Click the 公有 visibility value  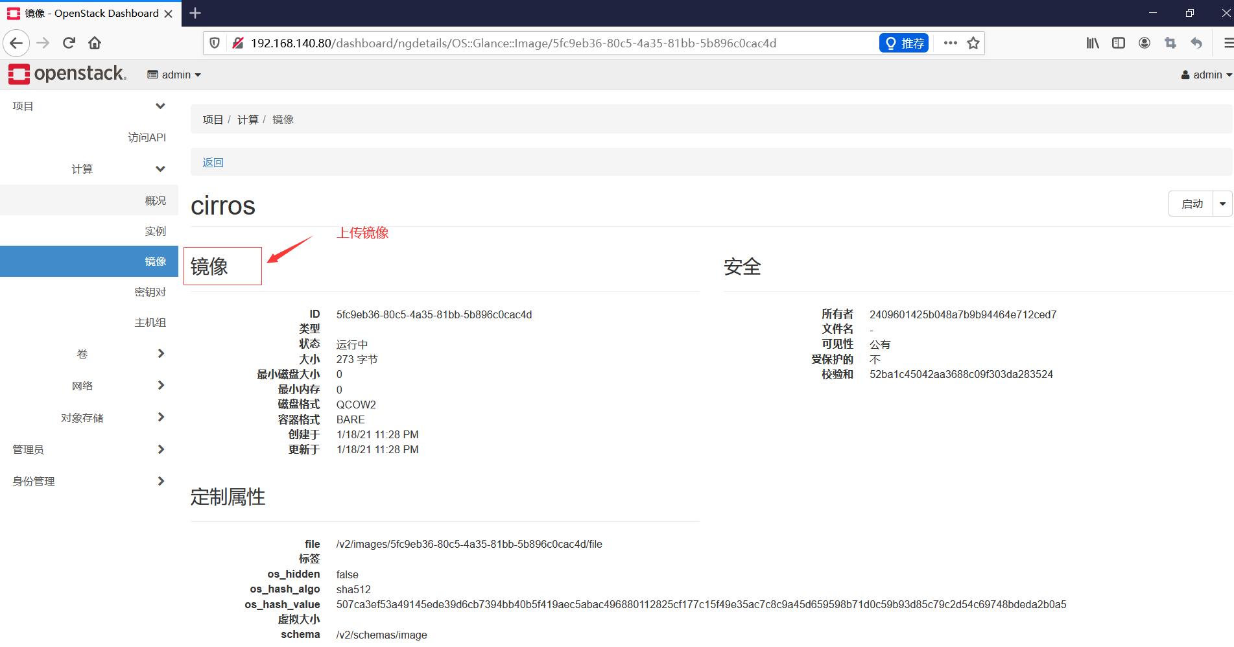(x=880, y=344)
